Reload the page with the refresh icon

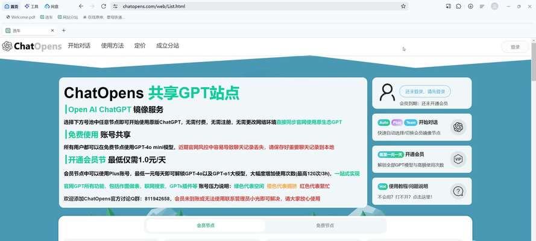pos(104,6)
